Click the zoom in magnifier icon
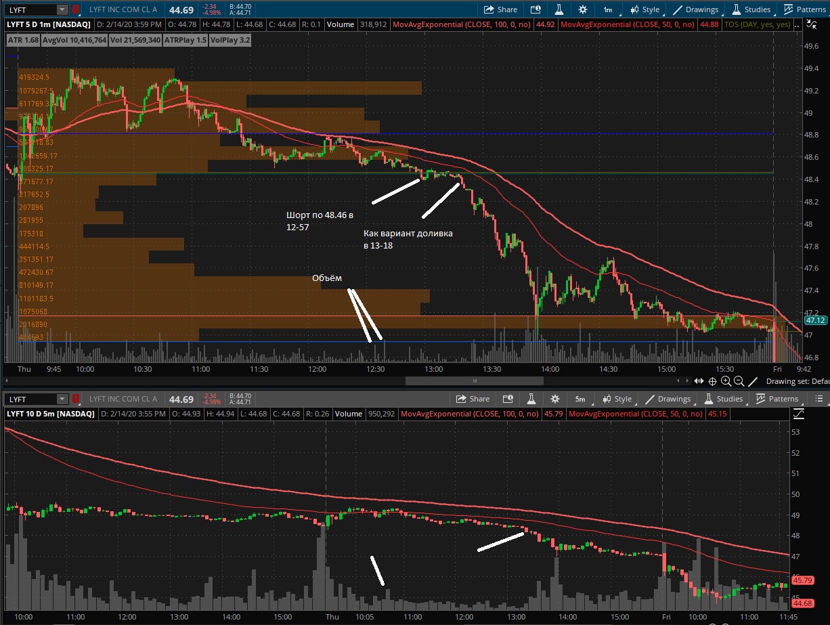The width and height of the screenshot is (830, 625). coord(726,381)
